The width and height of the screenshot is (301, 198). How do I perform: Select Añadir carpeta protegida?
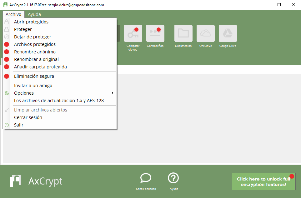coord(40,67)
